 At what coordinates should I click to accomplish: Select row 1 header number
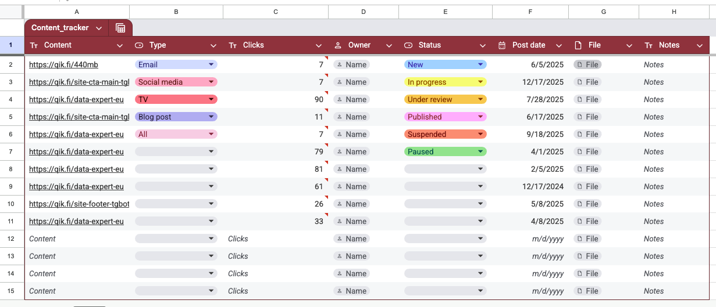point(11,45)
